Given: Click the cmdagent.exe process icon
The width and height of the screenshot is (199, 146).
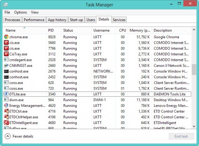Looking at the screenshot, I should (x=6, y=60).
